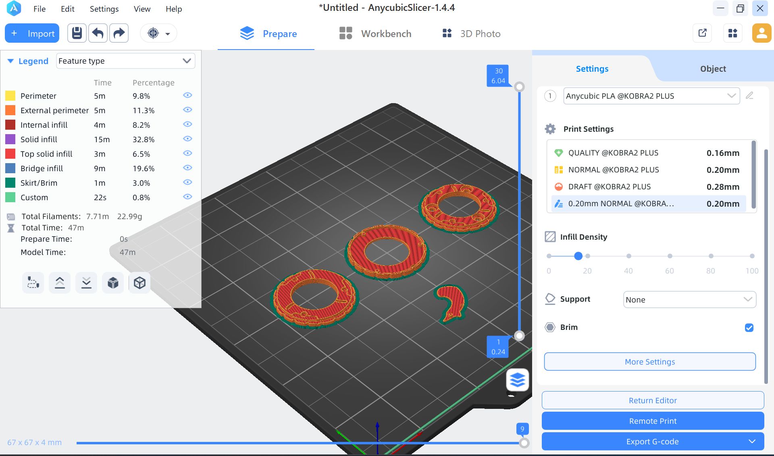This screenshot has height=456, width=774.
Task: Click the top layer slider handle
Action: coord(520,87)
